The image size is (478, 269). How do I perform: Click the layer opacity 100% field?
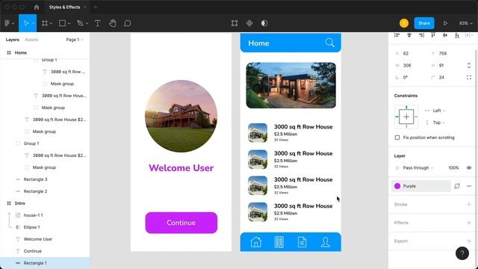click(x=453, y=167)
